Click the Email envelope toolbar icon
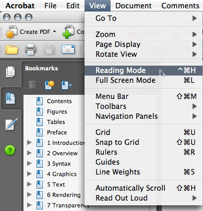Screen dimensions: 203x211 pos(68,49)
